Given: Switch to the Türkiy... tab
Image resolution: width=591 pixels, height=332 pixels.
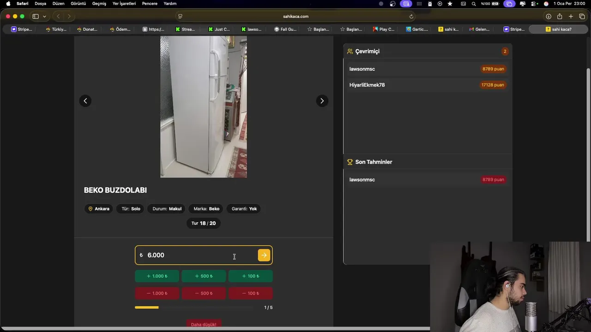Looking at the screenshot, I should 56,29.
